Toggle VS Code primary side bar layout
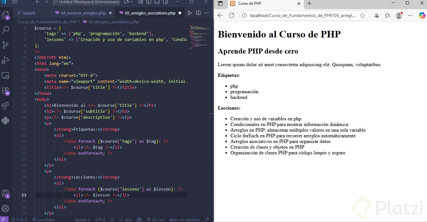The image size is (427, 222). [x=149, y=2]
